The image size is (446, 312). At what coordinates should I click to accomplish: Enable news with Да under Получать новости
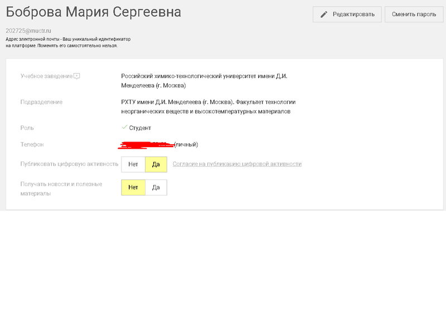(x=156, y=188)
